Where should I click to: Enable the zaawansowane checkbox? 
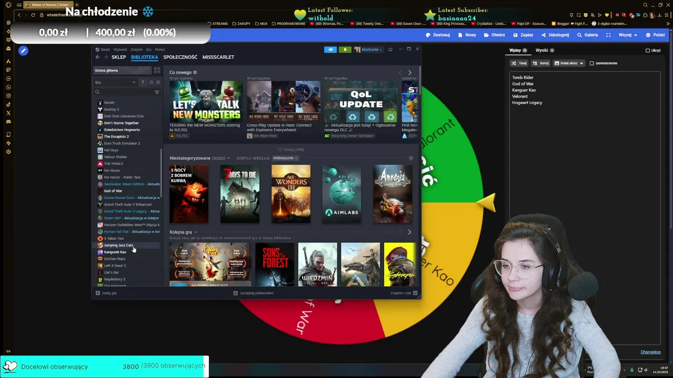coord(592,64)
